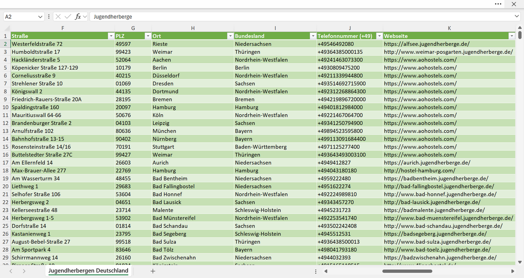
Task: Open the Webseite column filter dropdown
Action: (x=511, y=36)
